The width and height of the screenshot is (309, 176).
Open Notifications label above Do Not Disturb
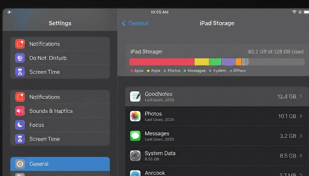[45, 44]
